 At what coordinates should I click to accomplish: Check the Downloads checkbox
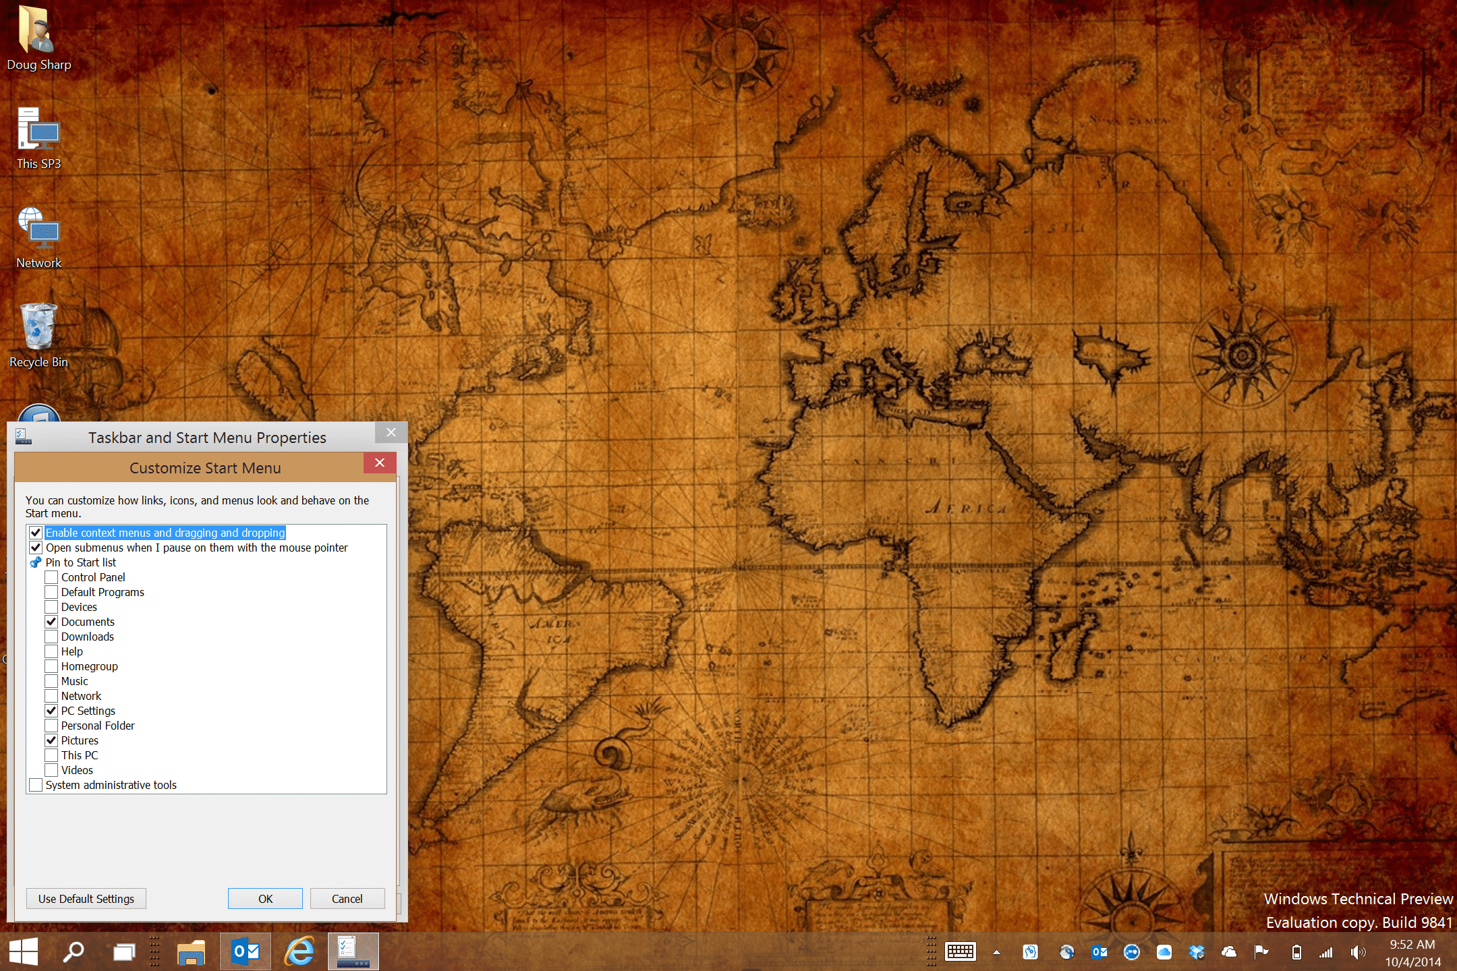click(51, 637)
